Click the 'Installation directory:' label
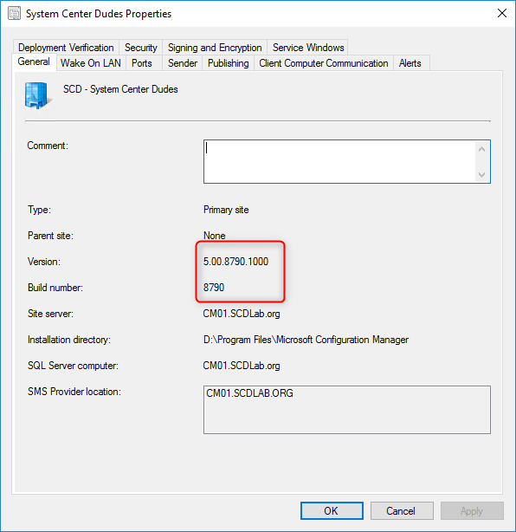Image resolution: width=516 pixels, height=532 pixels. (69, 340)
